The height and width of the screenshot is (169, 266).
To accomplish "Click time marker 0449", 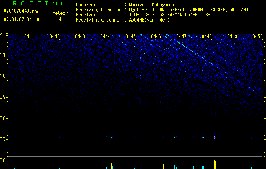I will (232, 36).
